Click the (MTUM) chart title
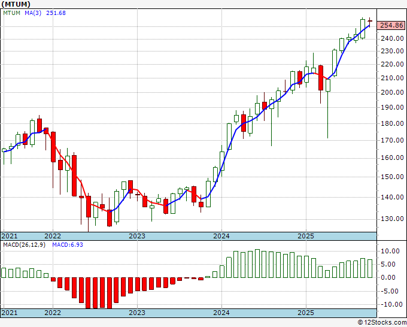The image size is (407, 327). [x=16, y=4]
